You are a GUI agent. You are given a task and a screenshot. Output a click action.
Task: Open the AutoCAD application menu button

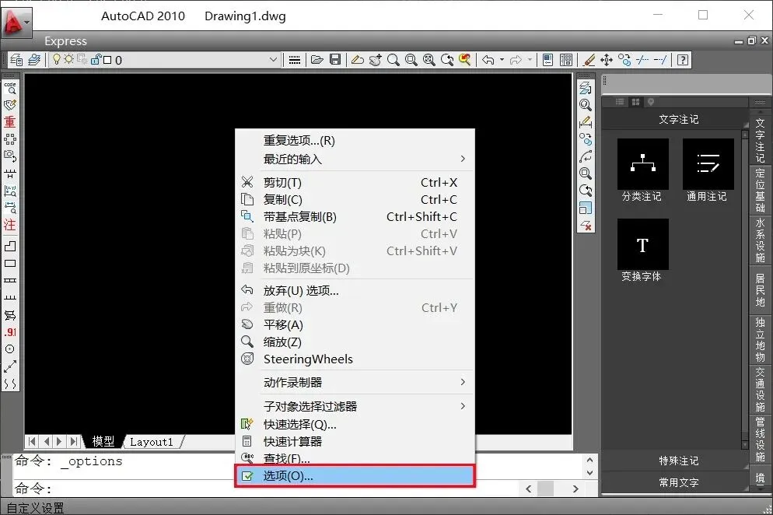[x=16, y=22]
